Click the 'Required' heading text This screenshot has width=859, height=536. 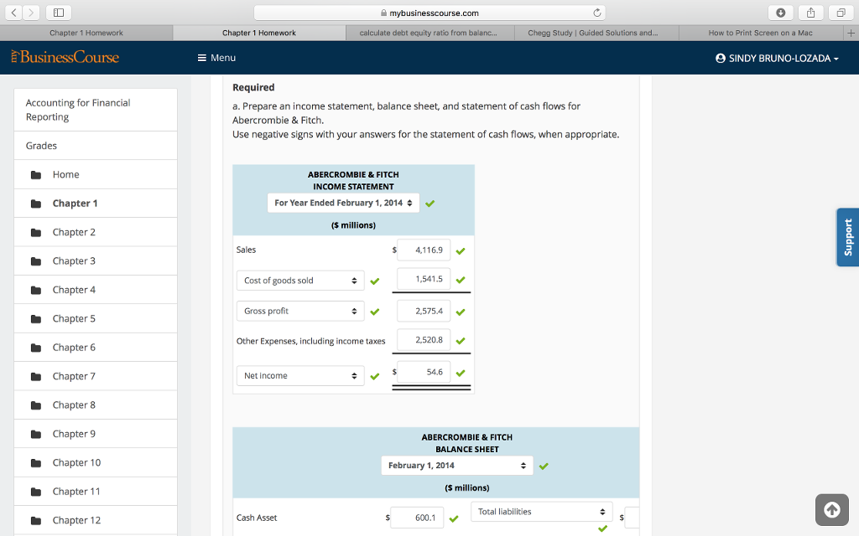(253, 87)
